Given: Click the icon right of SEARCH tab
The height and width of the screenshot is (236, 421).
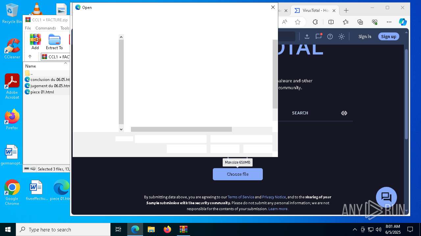Looking at the screenshot, I should pyautogui.click(x=344, y=113).
